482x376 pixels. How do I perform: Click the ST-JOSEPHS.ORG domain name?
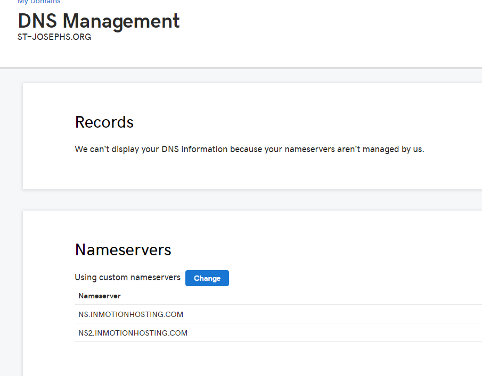pyautogui.click(x=54, y=37)
